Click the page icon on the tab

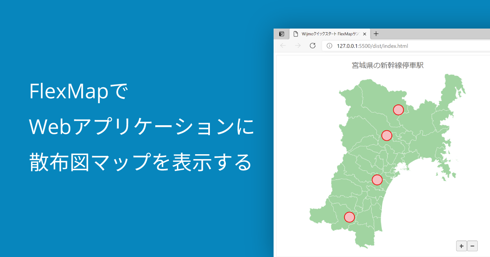tap(296, 34)
